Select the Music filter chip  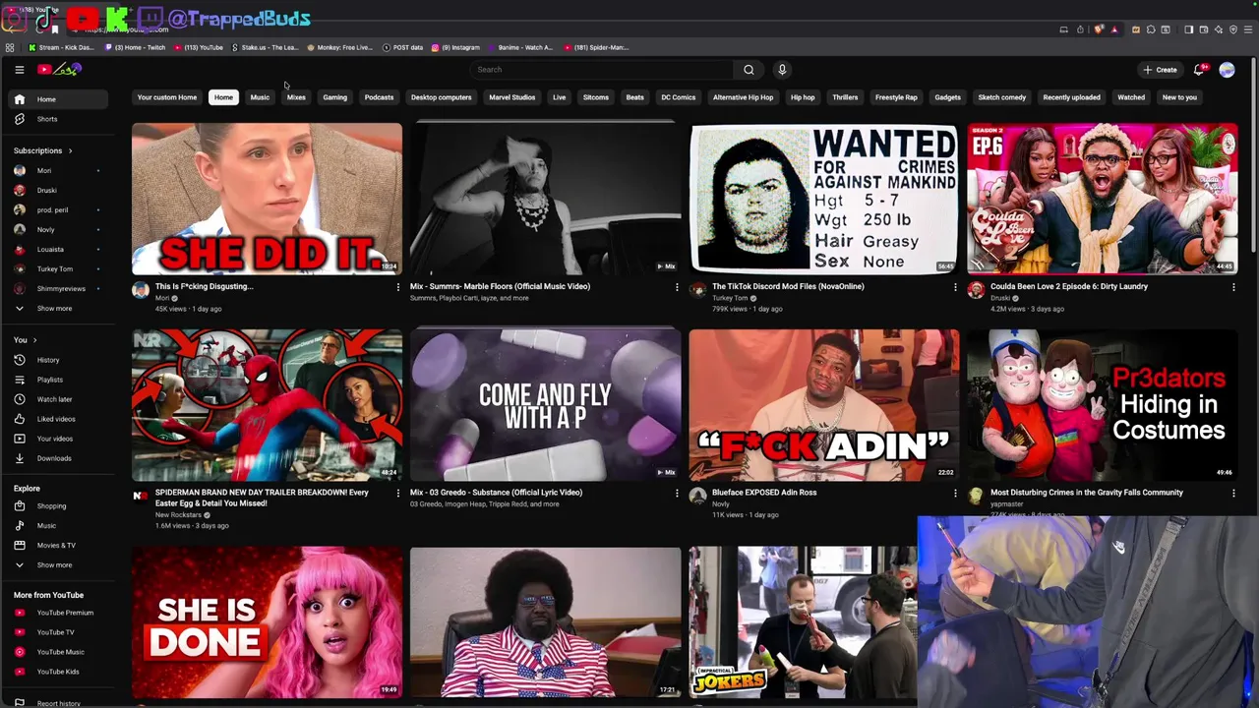pos(260,97)
